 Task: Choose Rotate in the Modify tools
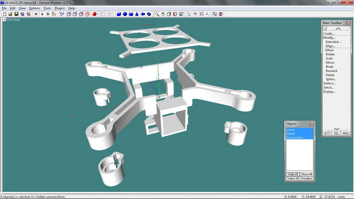(x=330, y=54)
